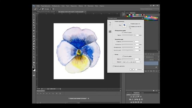Click the timeline play button
192x108 pixels.
(44, 93)
